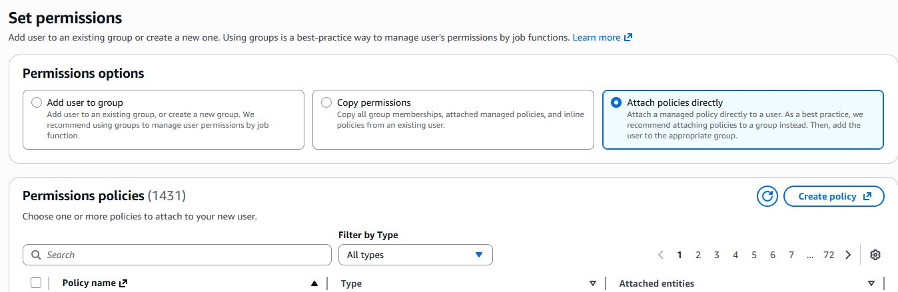Screen dimensions: 898x292
Task: Click the next page arrow icon
Action: pos(848,255)
